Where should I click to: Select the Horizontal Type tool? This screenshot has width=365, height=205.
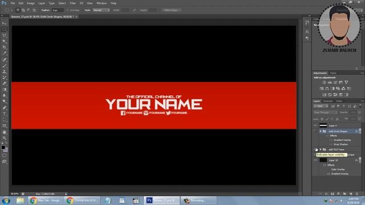click(x=4, y=114)
